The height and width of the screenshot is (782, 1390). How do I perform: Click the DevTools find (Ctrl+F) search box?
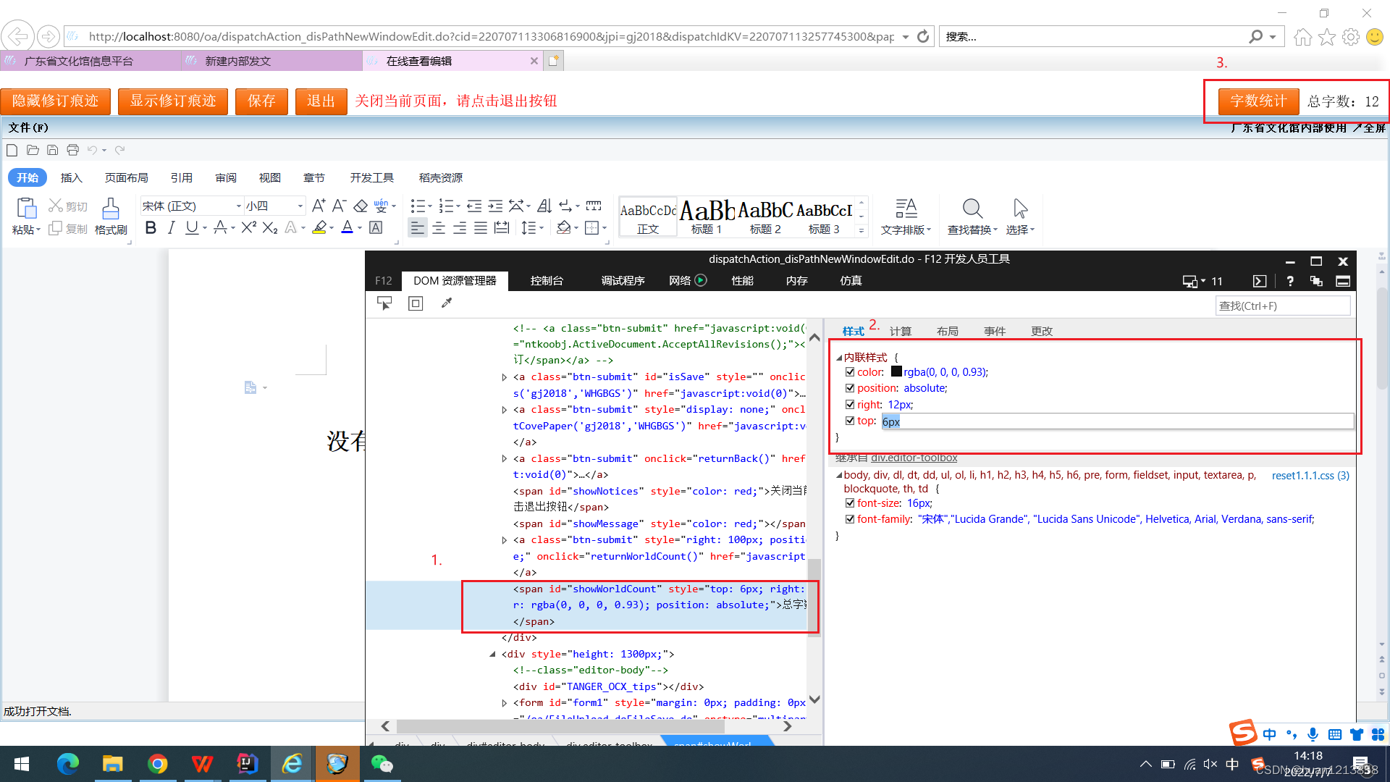click(1282, 306)
